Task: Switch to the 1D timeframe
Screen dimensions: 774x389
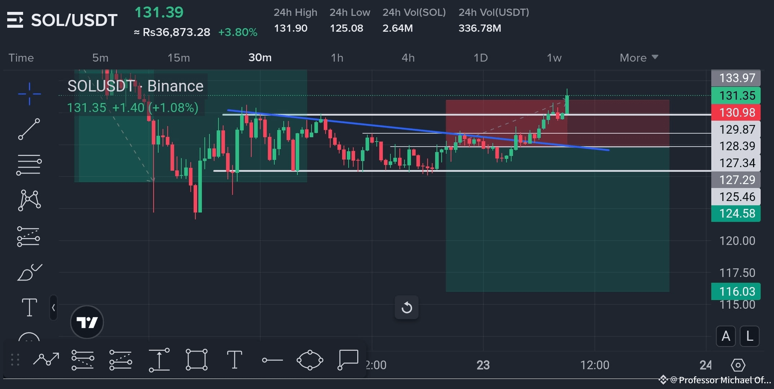Action: [x=481, y=58]
